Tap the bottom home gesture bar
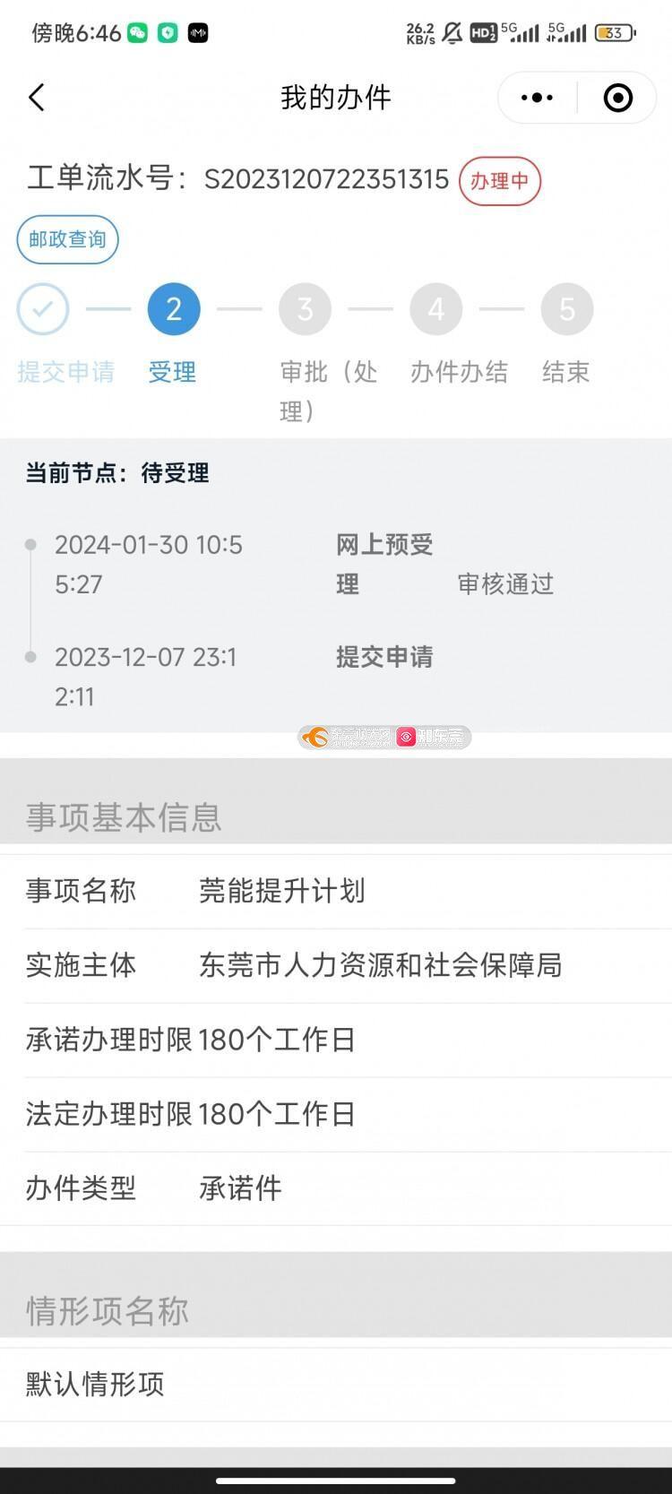 tap(336, 1481)
